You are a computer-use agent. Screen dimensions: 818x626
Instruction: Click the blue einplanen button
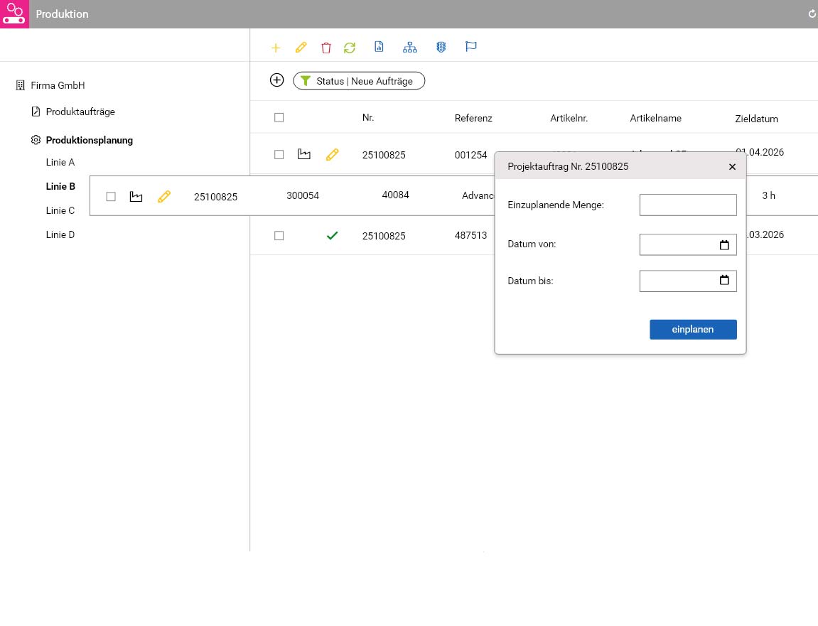click(693, 329)
